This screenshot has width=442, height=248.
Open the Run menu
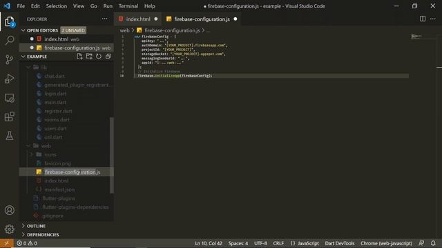(x=108, y=6)
